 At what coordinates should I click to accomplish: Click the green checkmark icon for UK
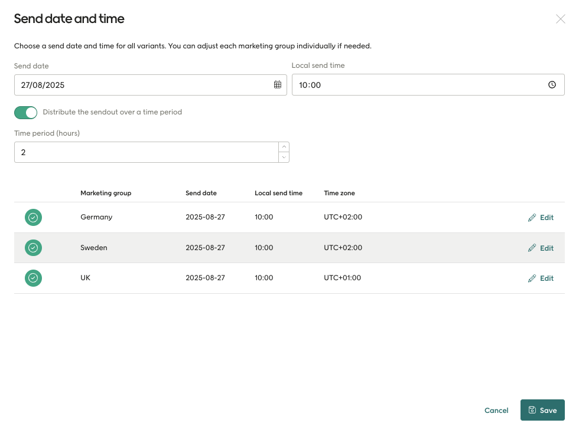coord(33,278)
